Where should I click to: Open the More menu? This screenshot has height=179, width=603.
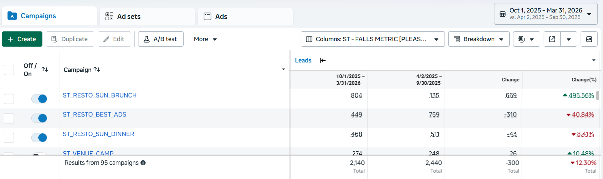(x=205, y=39)
